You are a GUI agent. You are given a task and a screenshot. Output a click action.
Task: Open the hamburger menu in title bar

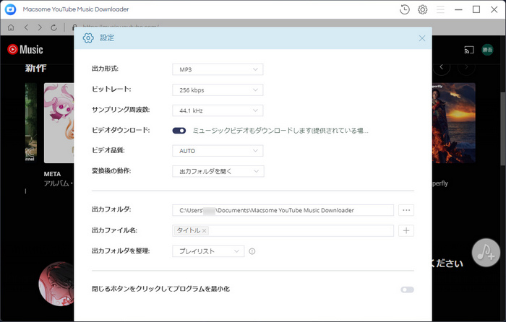tap(440, 9)
